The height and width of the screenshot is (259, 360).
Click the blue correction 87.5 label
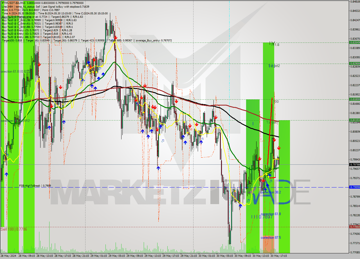click(271, 238)
